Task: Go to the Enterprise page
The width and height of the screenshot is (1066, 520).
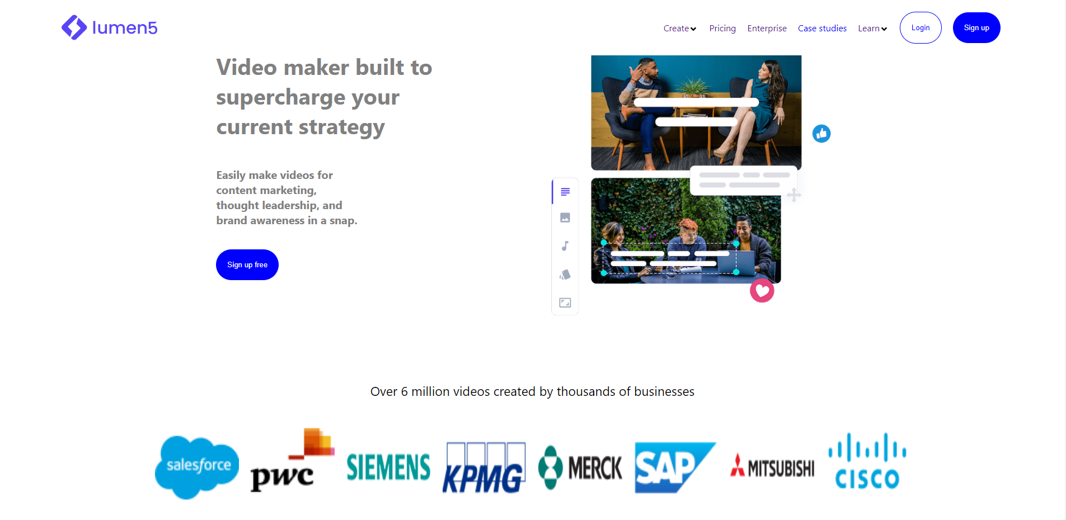Action: tap(767, 29)
